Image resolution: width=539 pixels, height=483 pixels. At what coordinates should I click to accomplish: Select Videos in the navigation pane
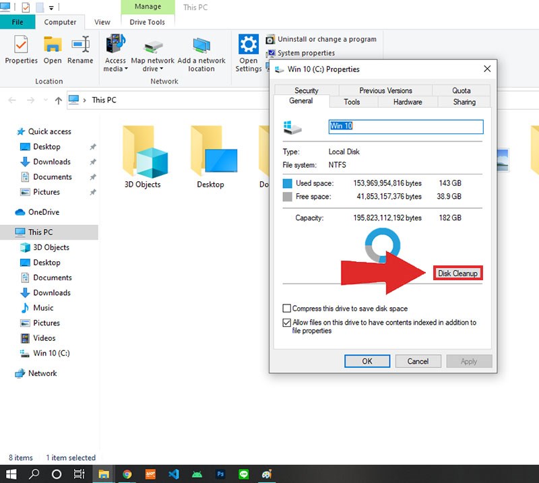pos(38,338)
